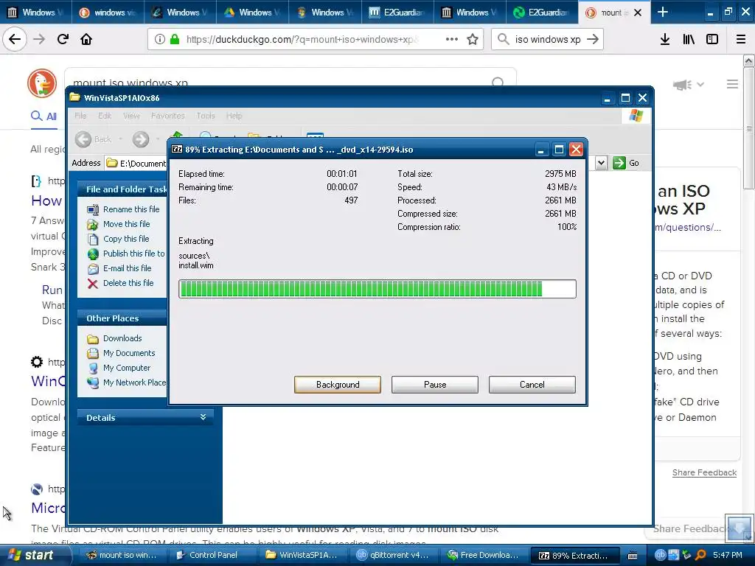
Task: Open page actions three-dot menu
Action: (452, 39)
